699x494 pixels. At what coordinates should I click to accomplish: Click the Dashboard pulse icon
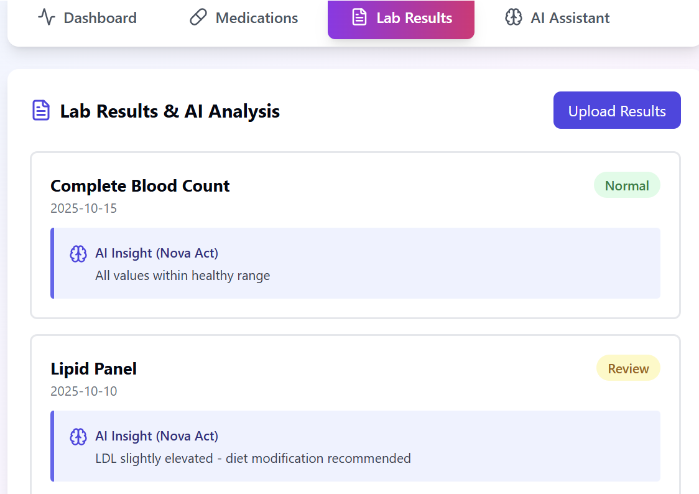tap(47, 17)
